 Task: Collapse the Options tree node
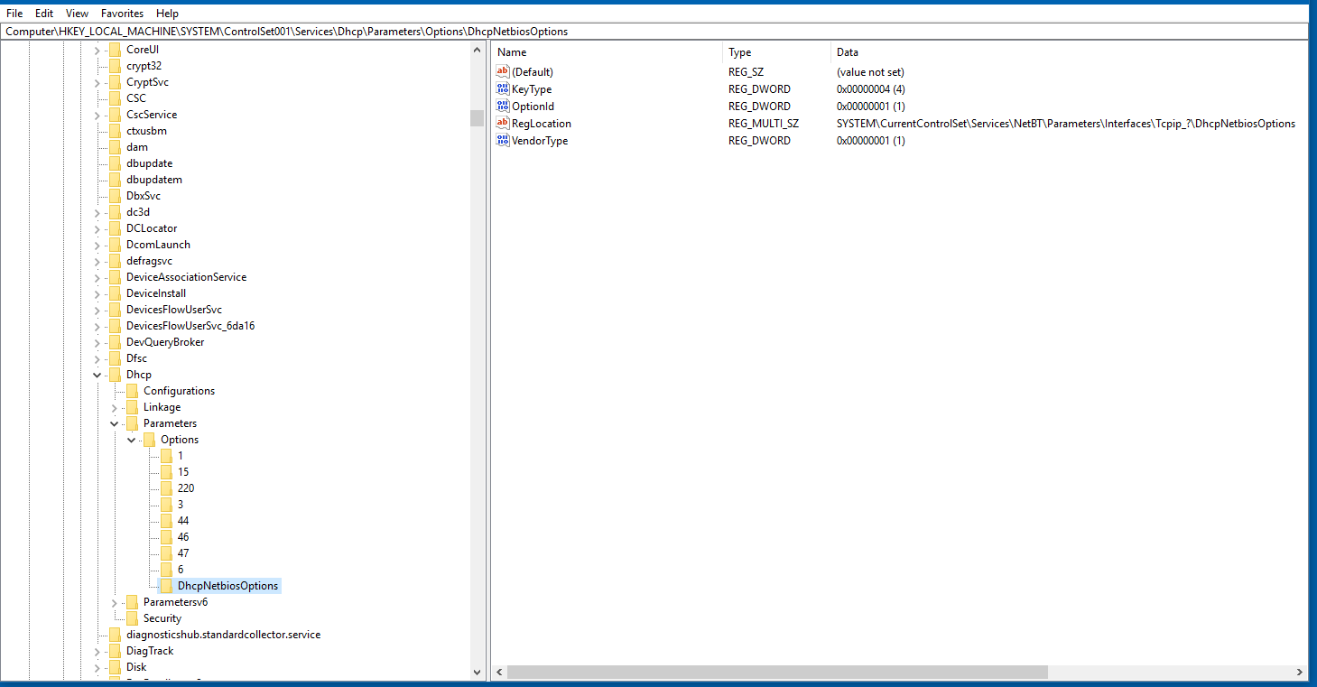[x=132, y=440]
